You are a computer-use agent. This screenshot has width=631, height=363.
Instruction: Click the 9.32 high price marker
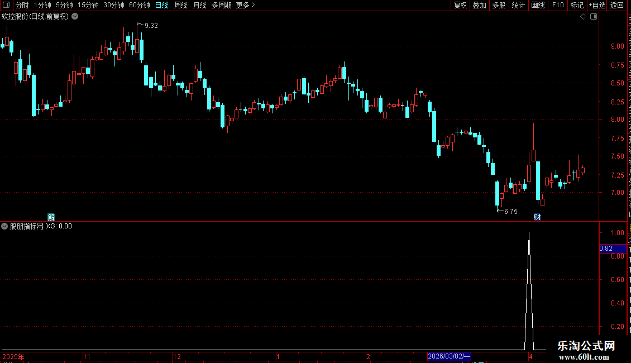point(151,25)
